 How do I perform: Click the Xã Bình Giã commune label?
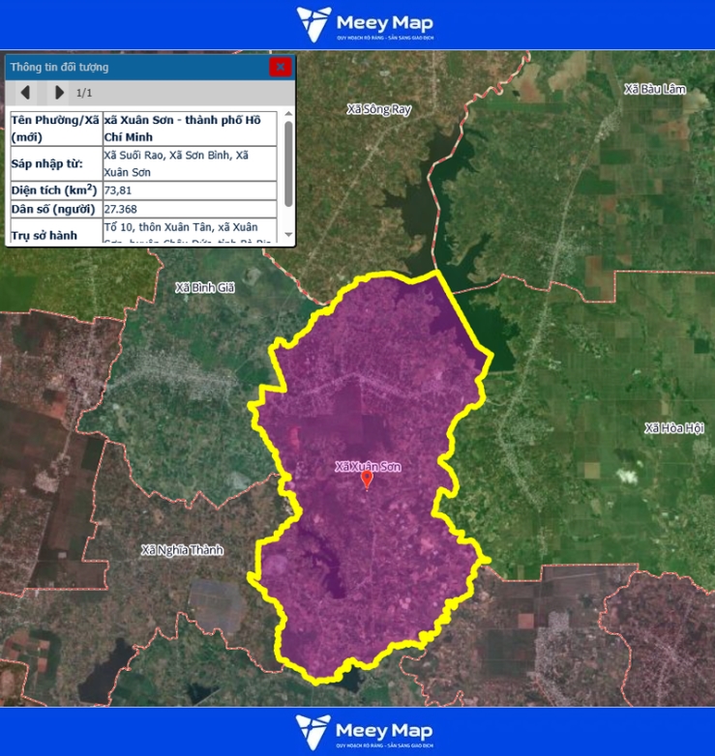click(205, 287)
